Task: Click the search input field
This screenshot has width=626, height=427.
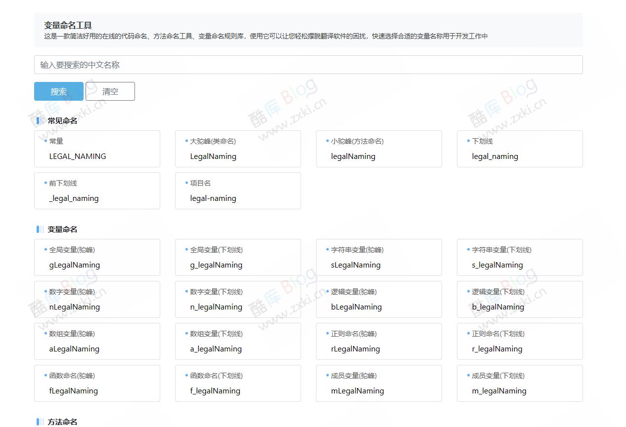Action: (x=308, y=64)
